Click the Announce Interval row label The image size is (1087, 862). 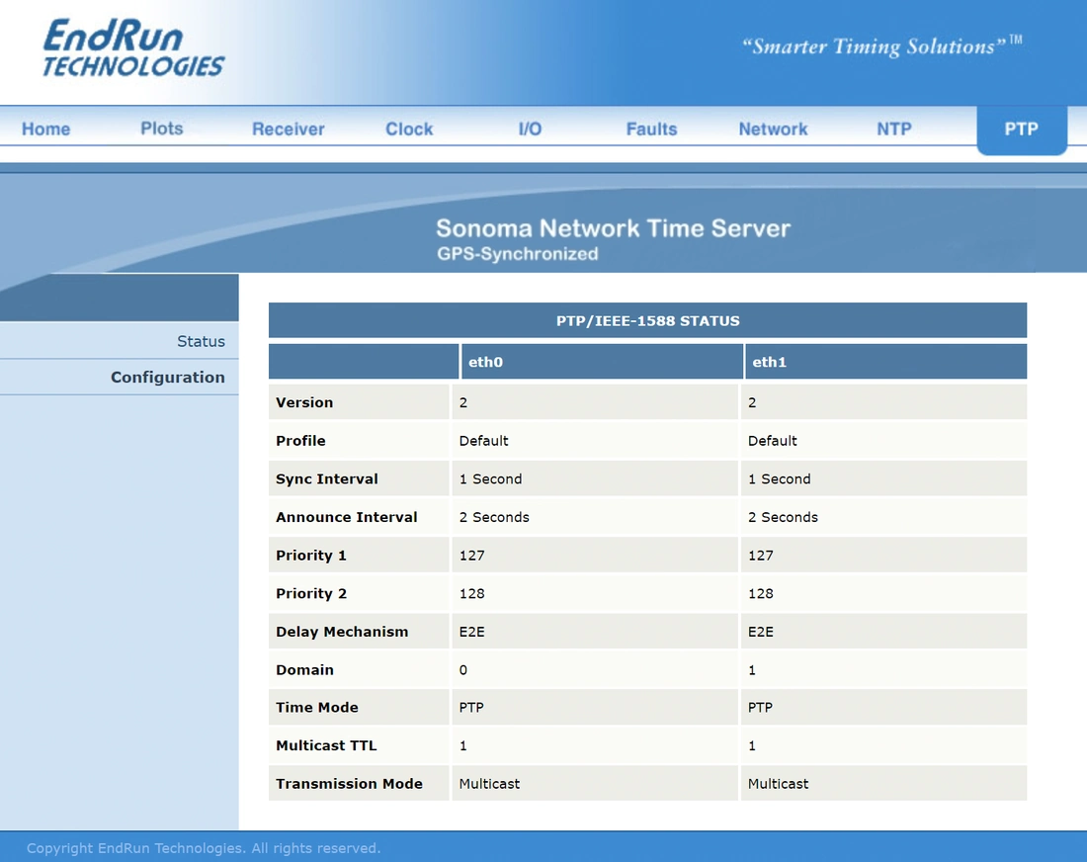(x=347, y=517)
